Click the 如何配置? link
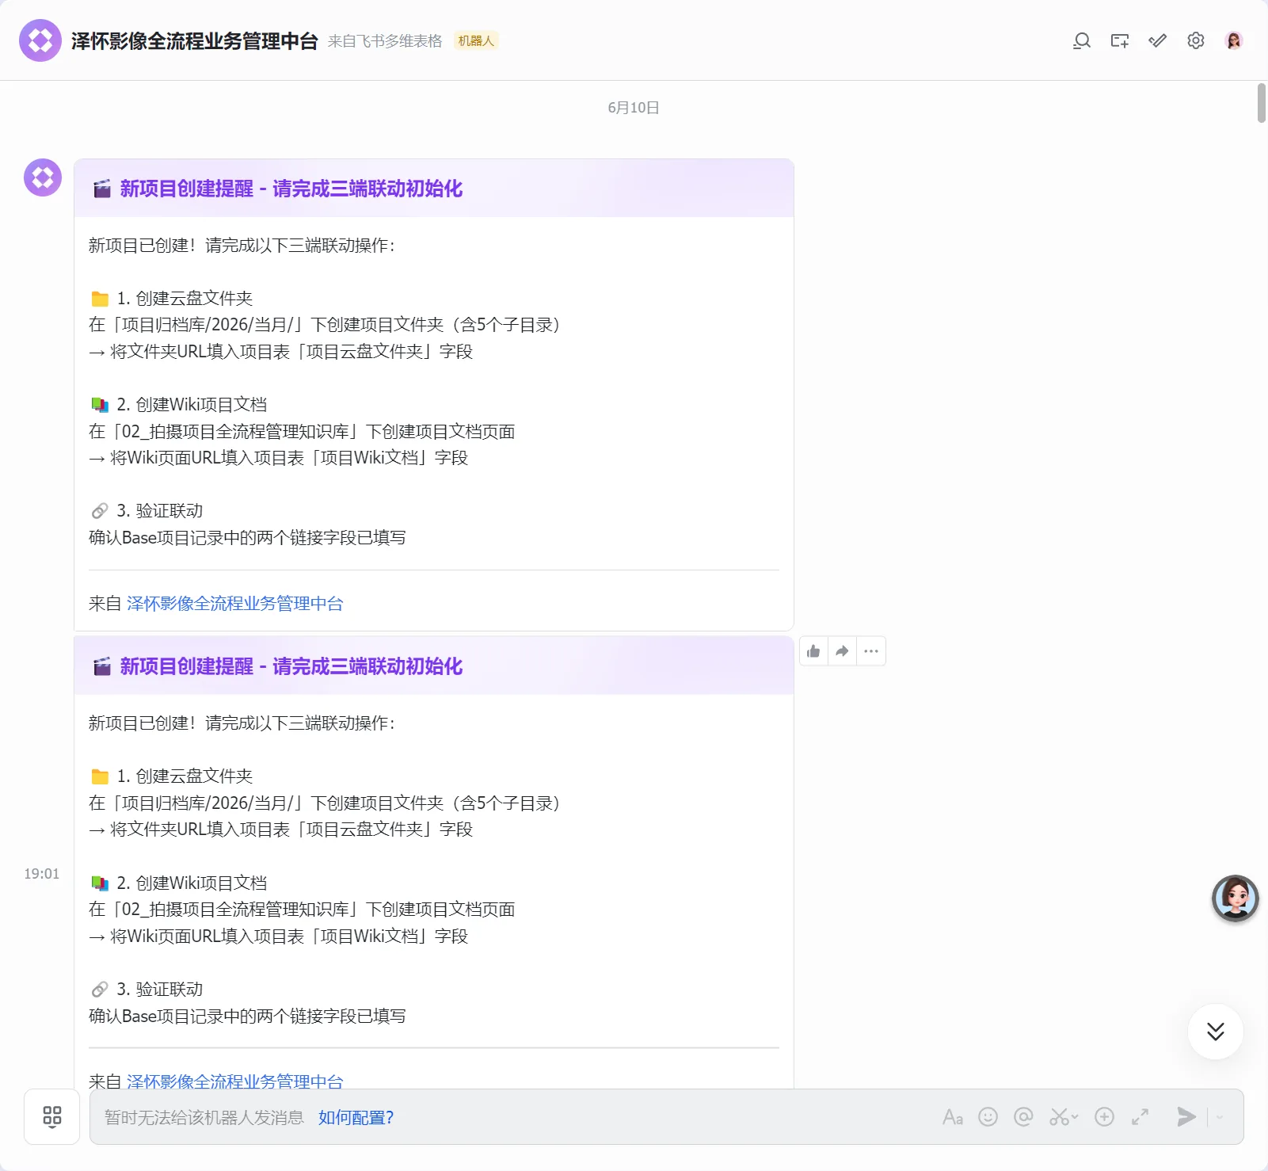 (x=356, y=1117)
